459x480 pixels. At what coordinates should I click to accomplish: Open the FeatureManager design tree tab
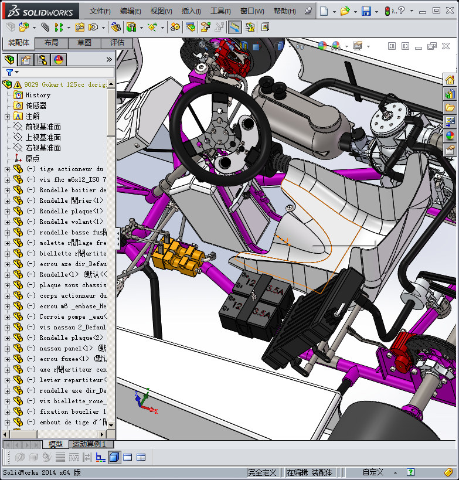[9, 60]
